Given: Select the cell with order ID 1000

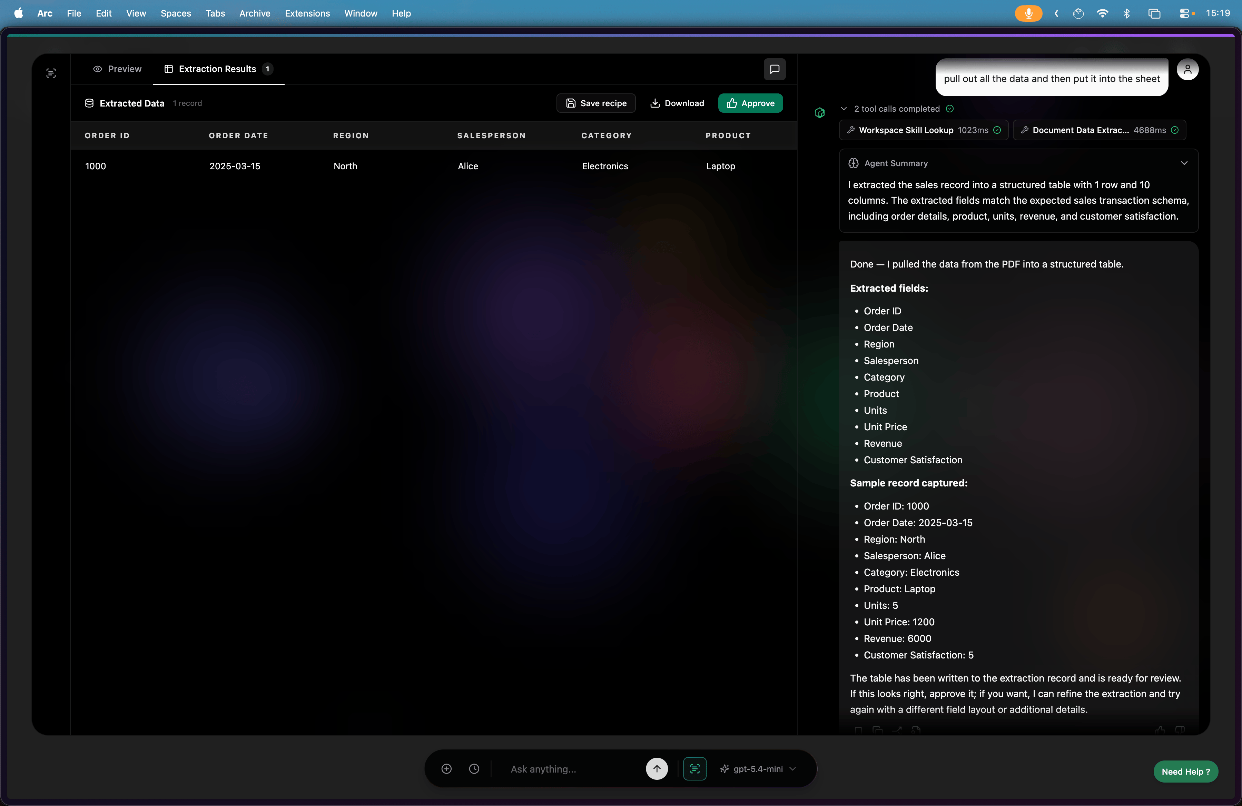Looking at the screenshot, I should click(96, 166).
